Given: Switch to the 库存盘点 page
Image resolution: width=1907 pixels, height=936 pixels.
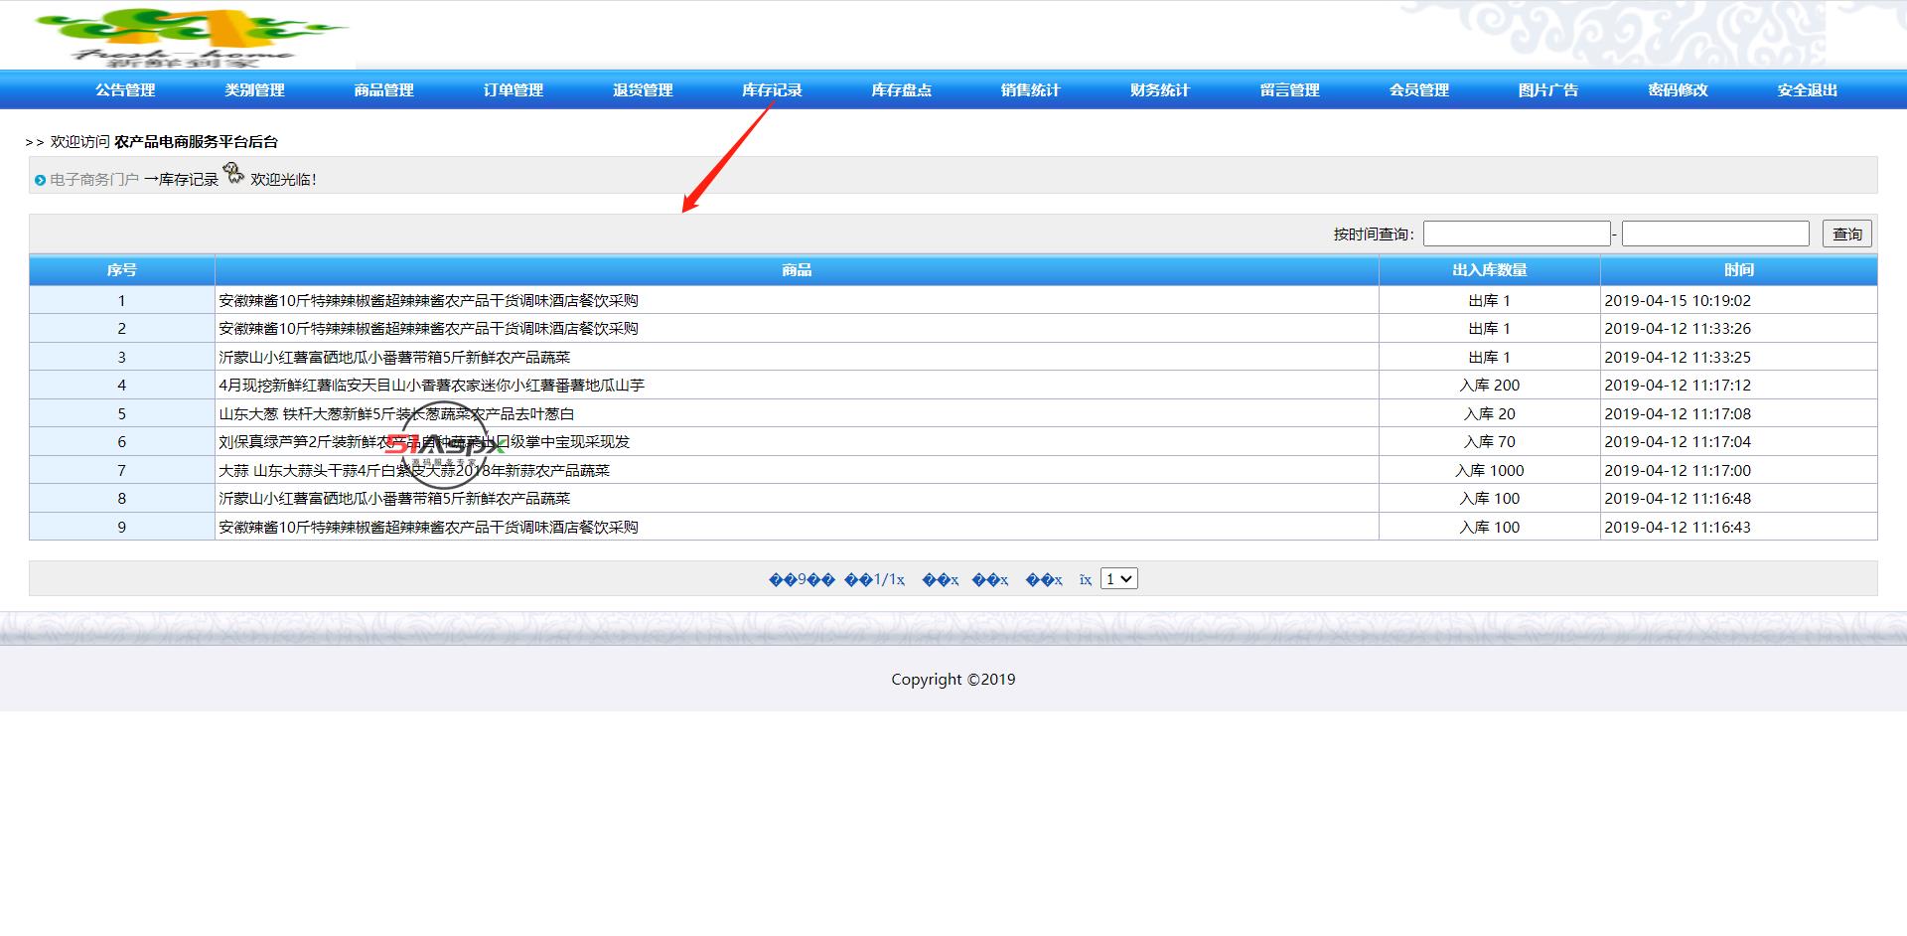Looking at the screenshot, I should tap(901, 90).
